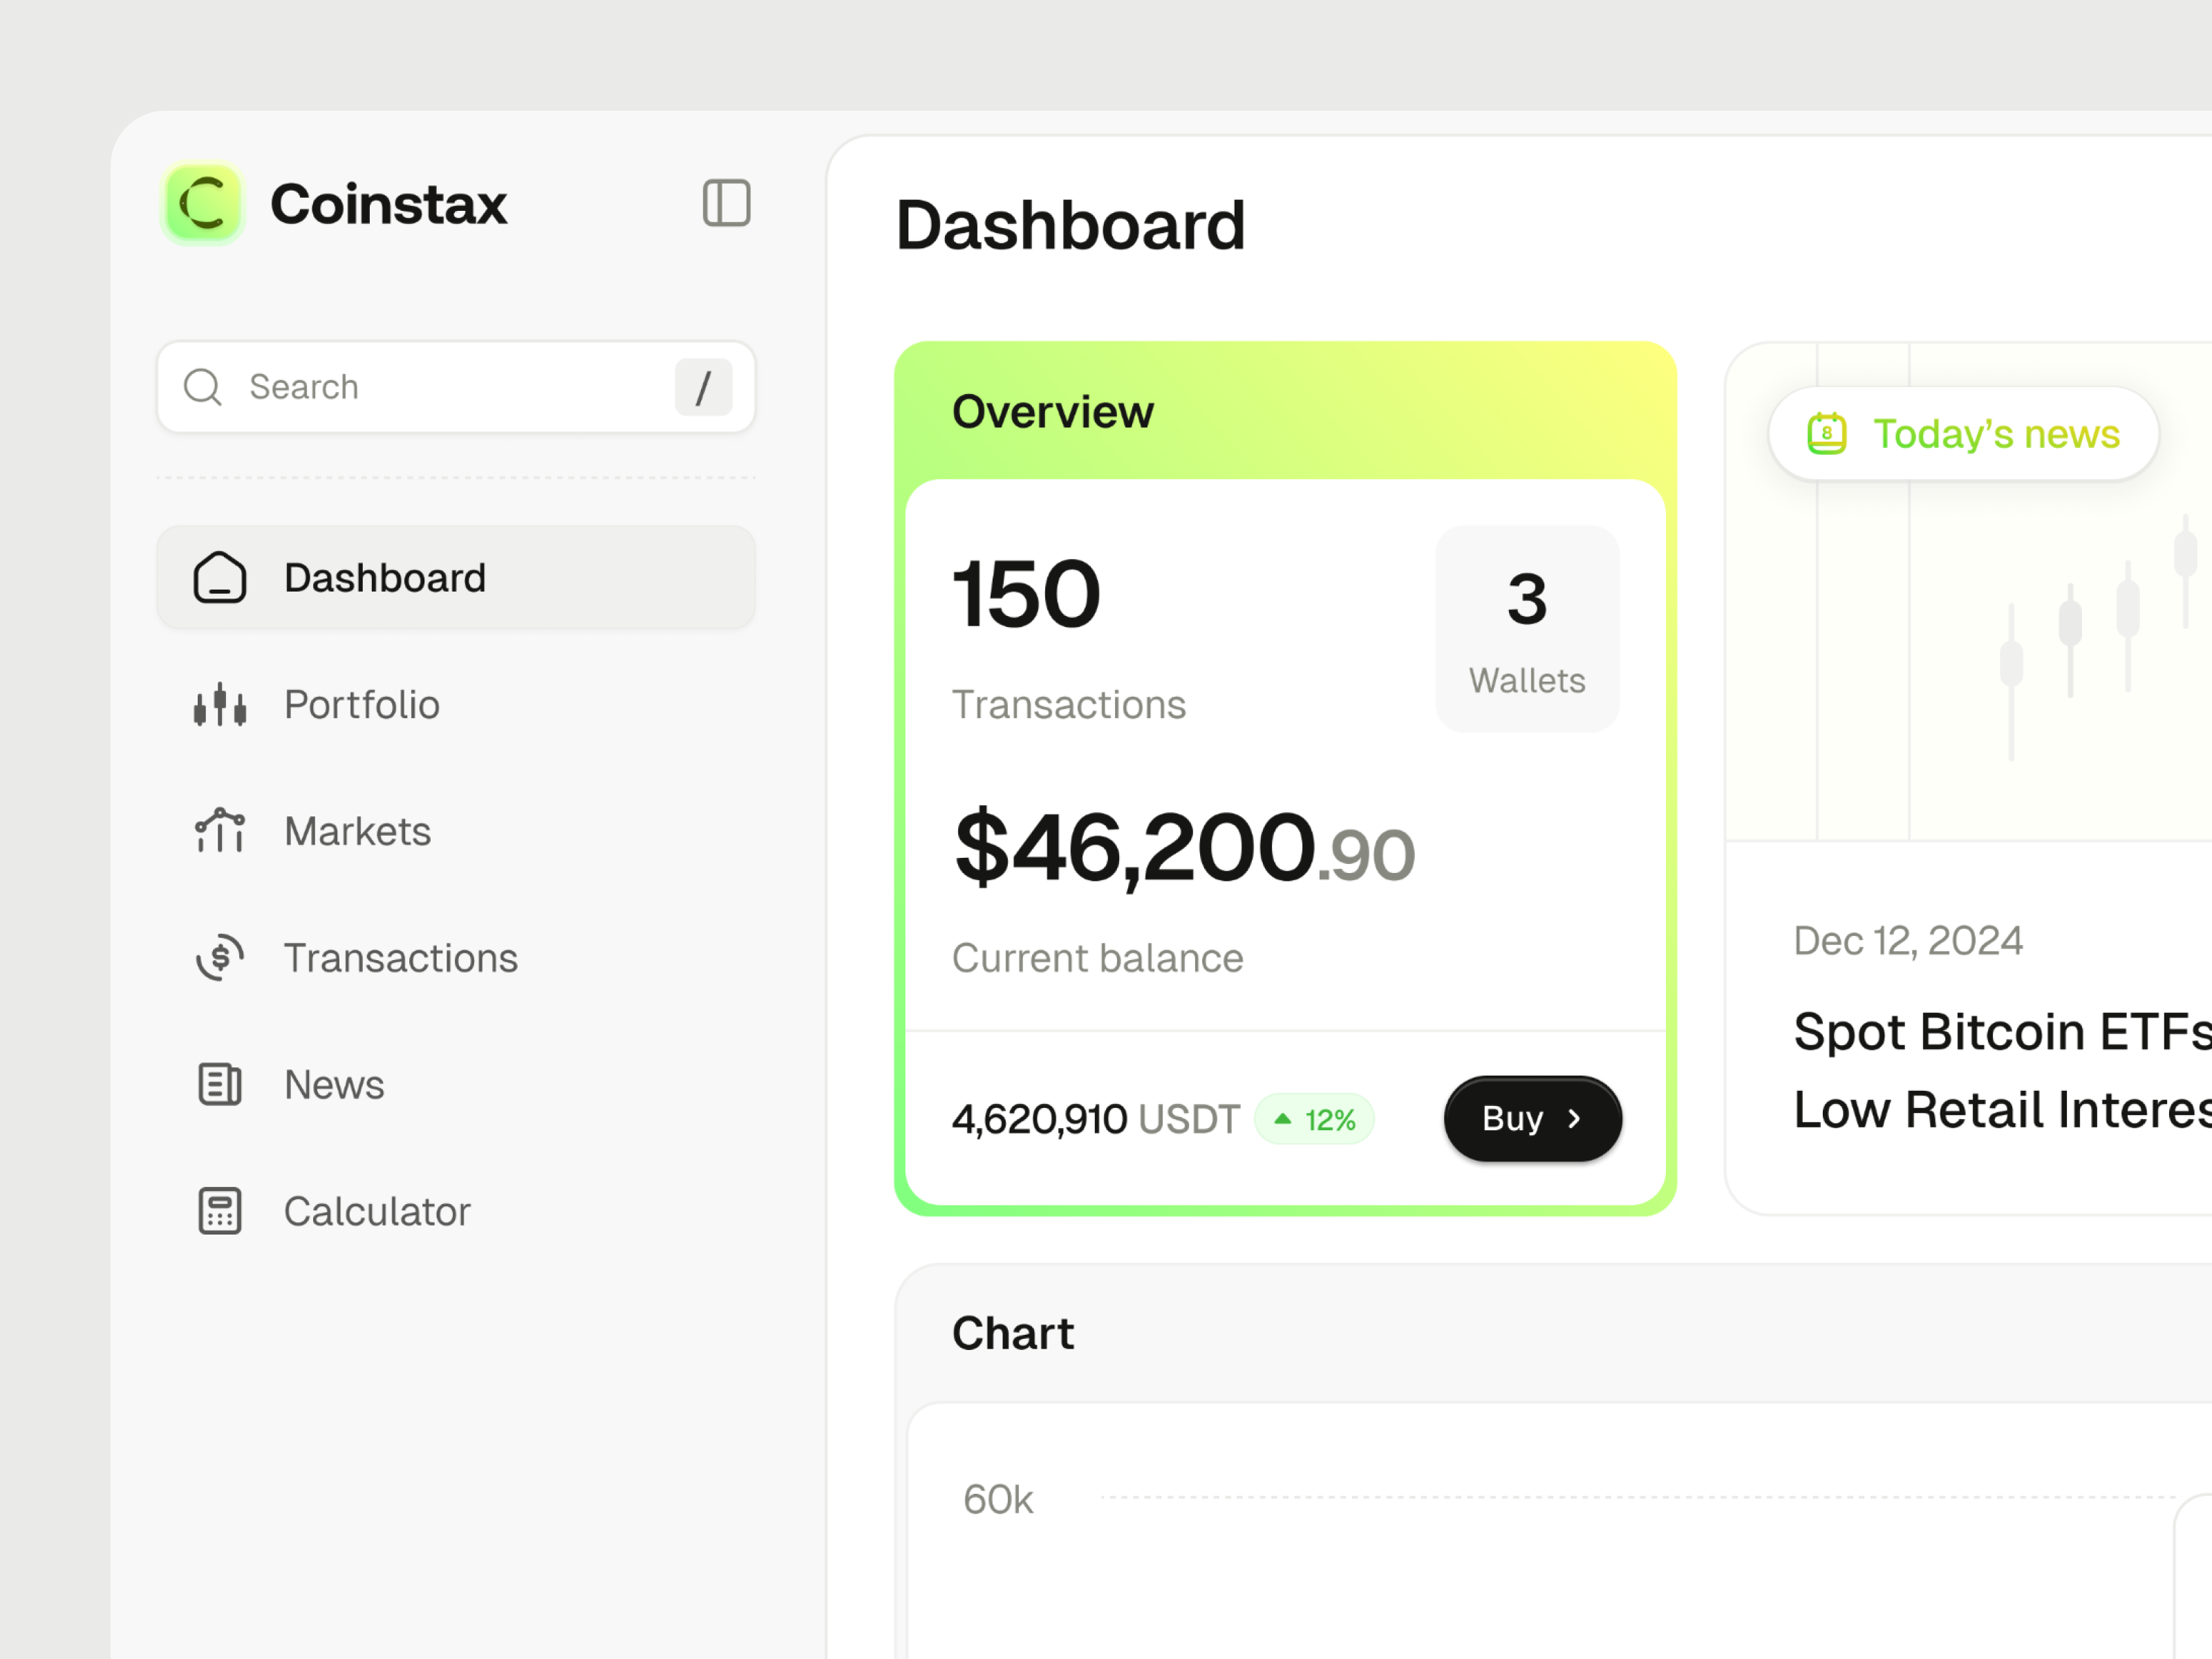Viewport: 2212px width, 1659px height.
Task: Select the Dashboard home icon in sidebar
Action: point(220,577)
